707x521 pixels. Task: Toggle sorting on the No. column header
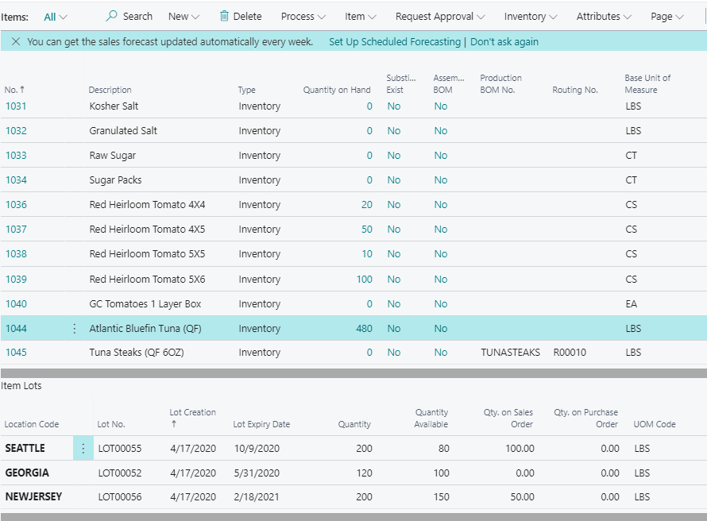pyautogui.click(x=15, y=90)
